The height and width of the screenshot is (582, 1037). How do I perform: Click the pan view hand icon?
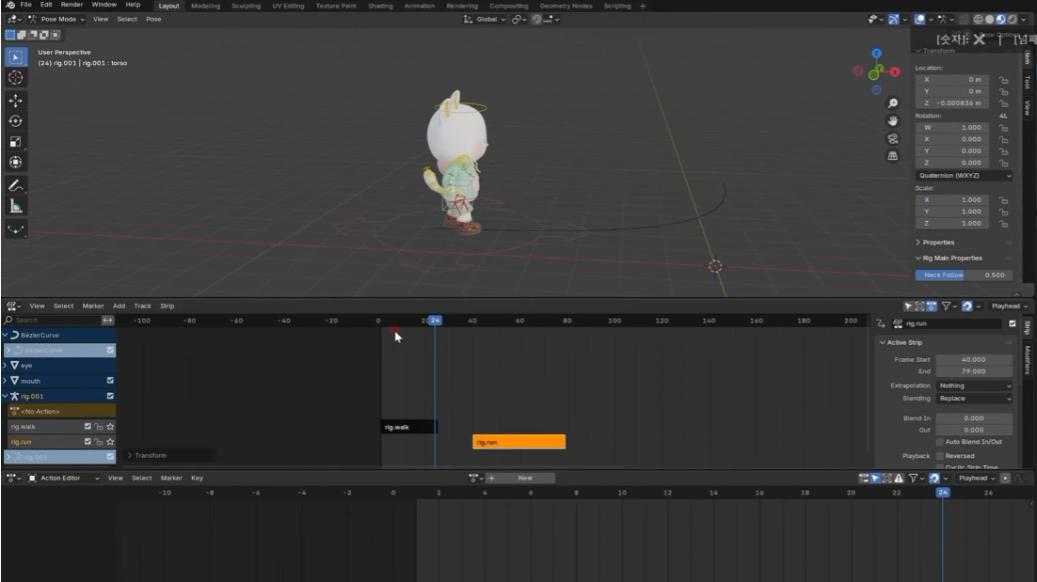893,121
